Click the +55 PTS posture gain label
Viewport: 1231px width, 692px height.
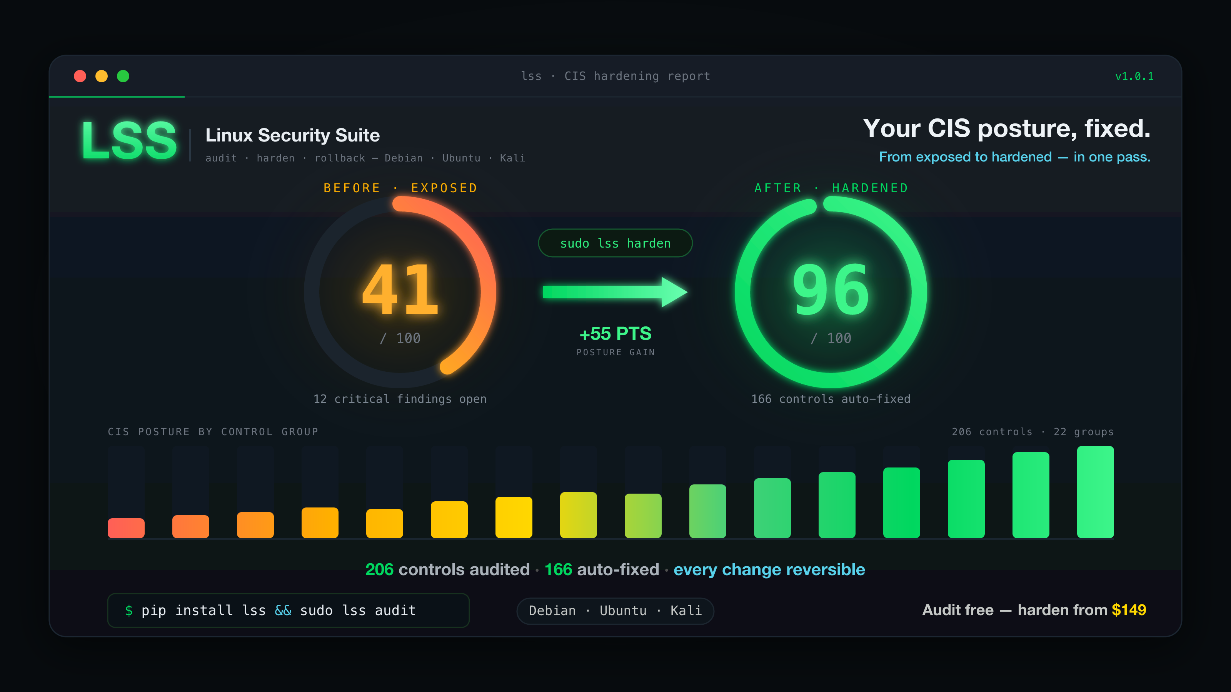(615, 334)
